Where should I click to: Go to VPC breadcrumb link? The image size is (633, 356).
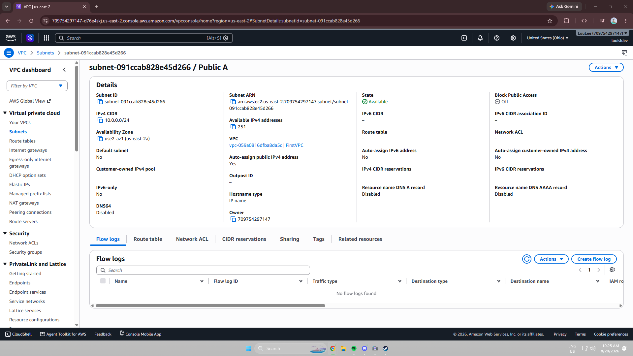[x=22, y=53]
